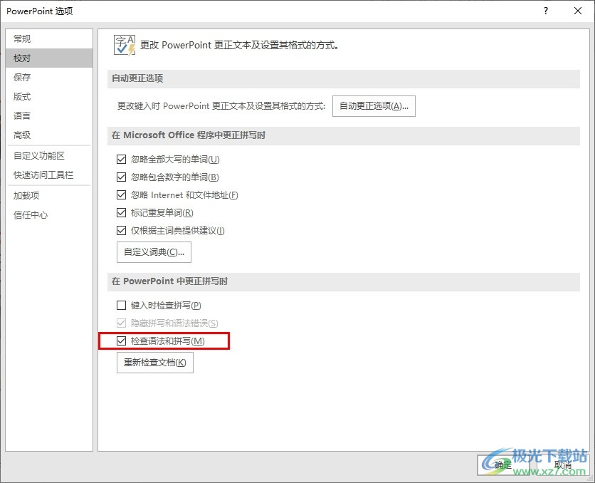The image size is (595, 483).
Task: Click the 更改键入时 PowerPoint 更正文本 label
Action: tap(221, 106)
